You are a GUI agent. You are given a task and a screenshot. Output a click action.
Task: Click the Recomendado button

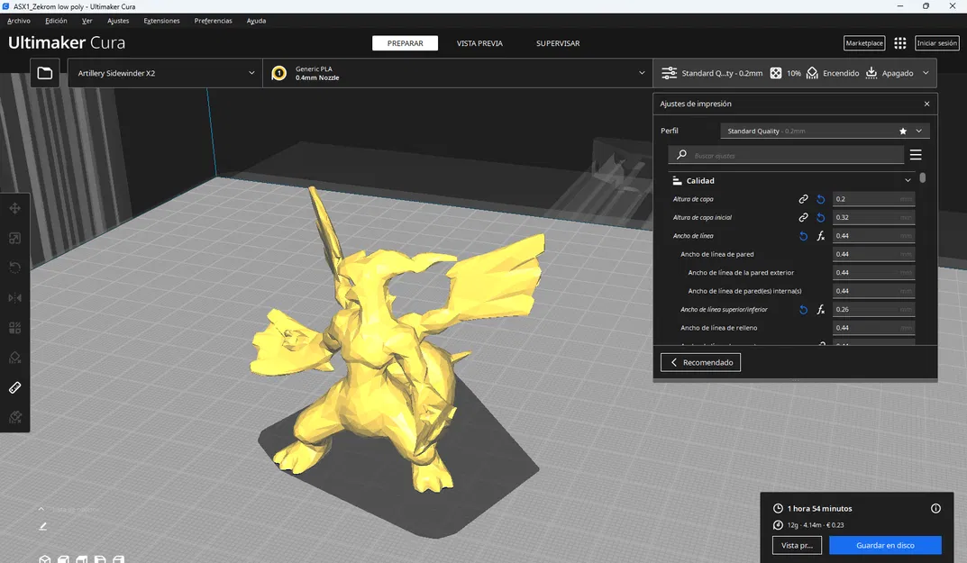coord(700,361)
